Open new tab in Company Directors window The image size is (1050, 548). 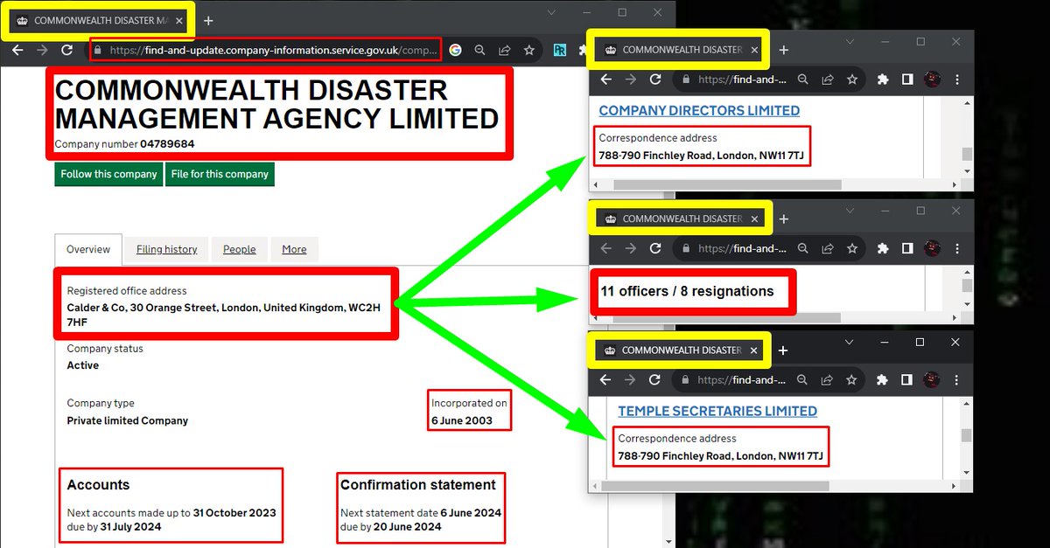pos(784,50)
